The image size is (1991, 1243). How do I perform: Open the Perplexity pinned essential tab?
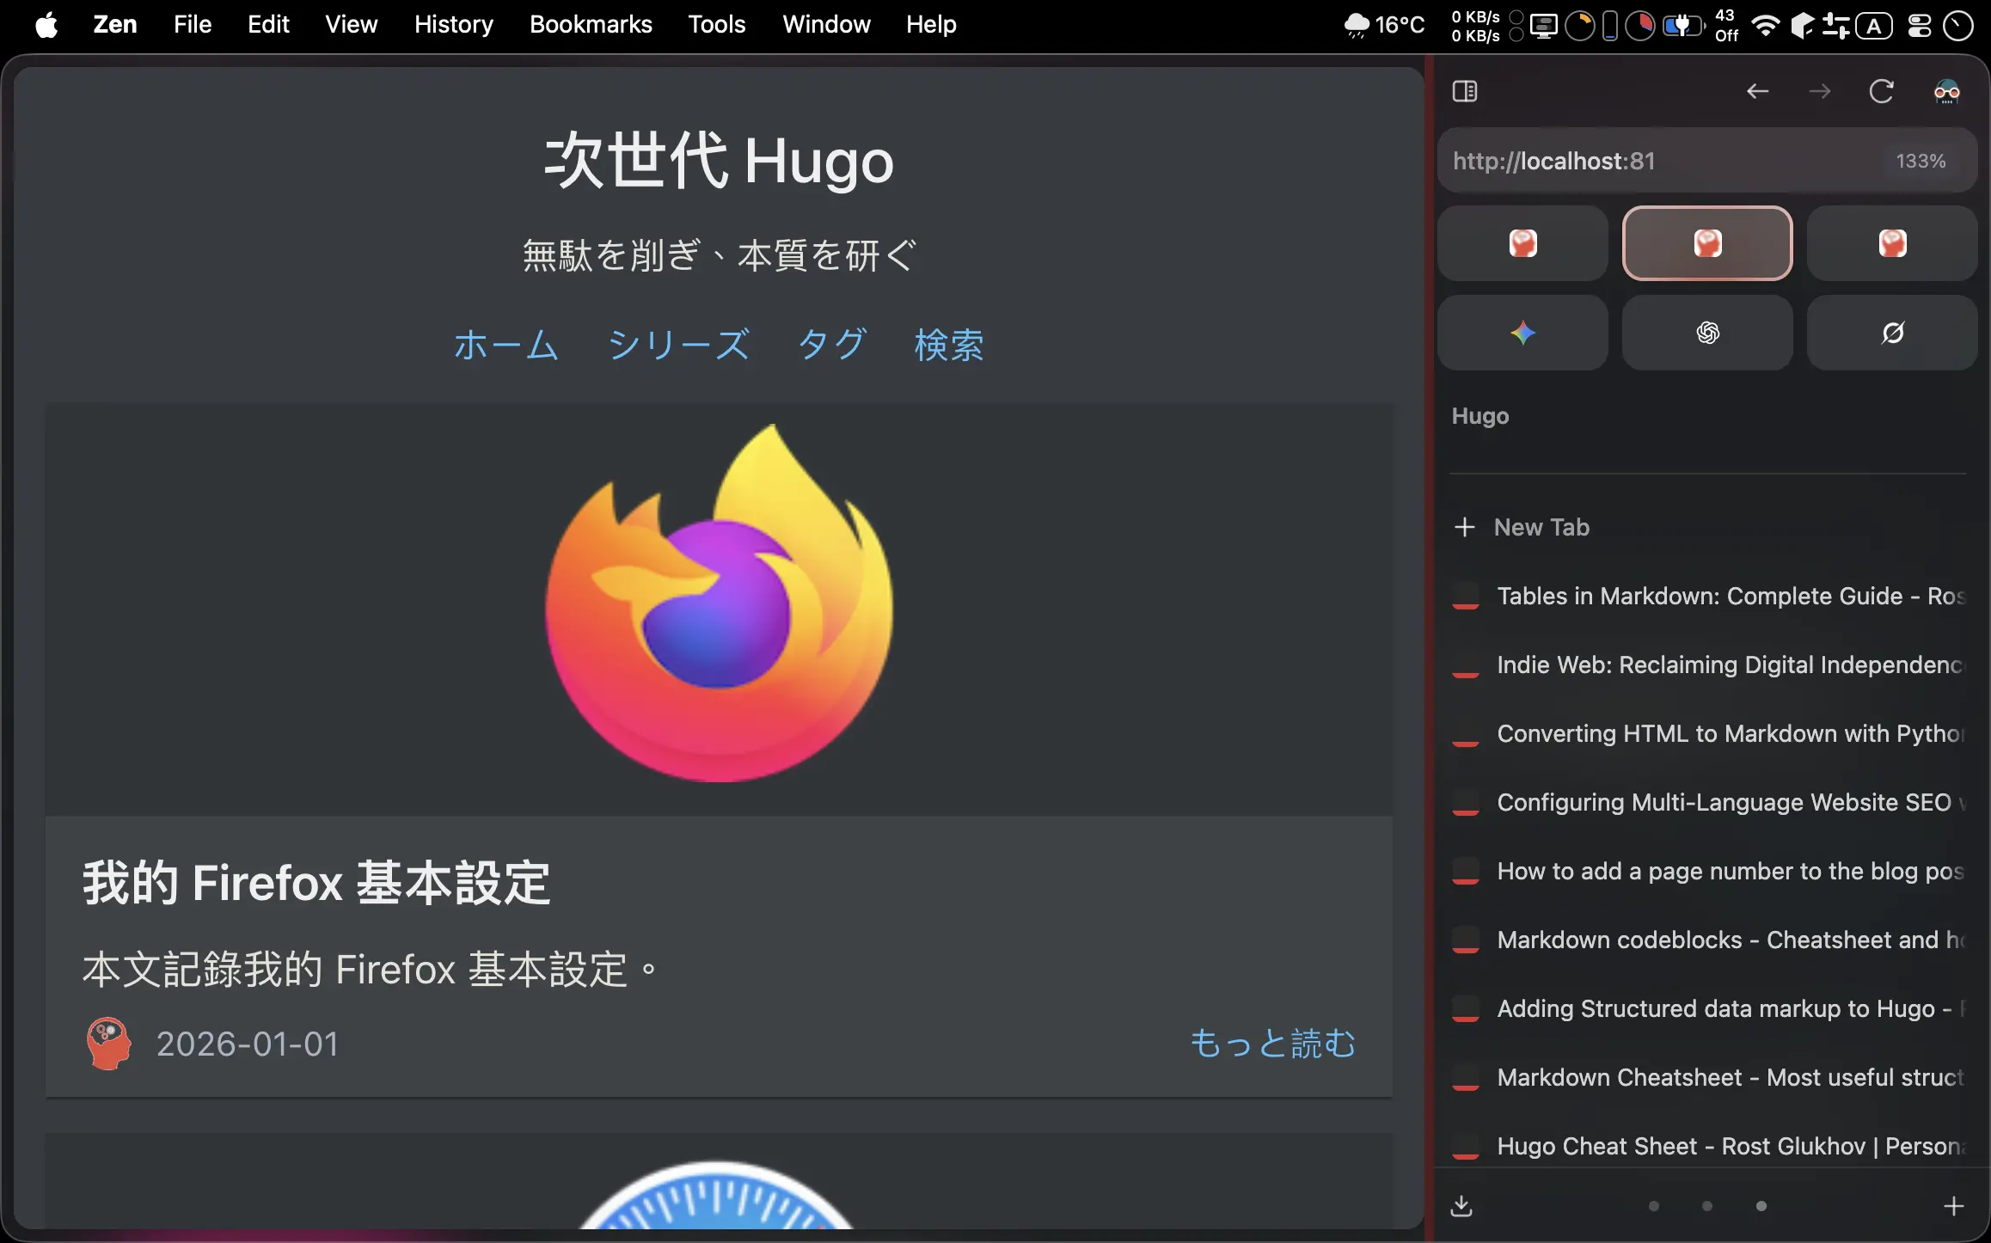1892,333
